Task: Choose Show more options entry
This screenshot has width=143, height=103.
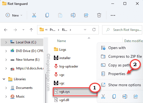Action: tap(121, 85)
